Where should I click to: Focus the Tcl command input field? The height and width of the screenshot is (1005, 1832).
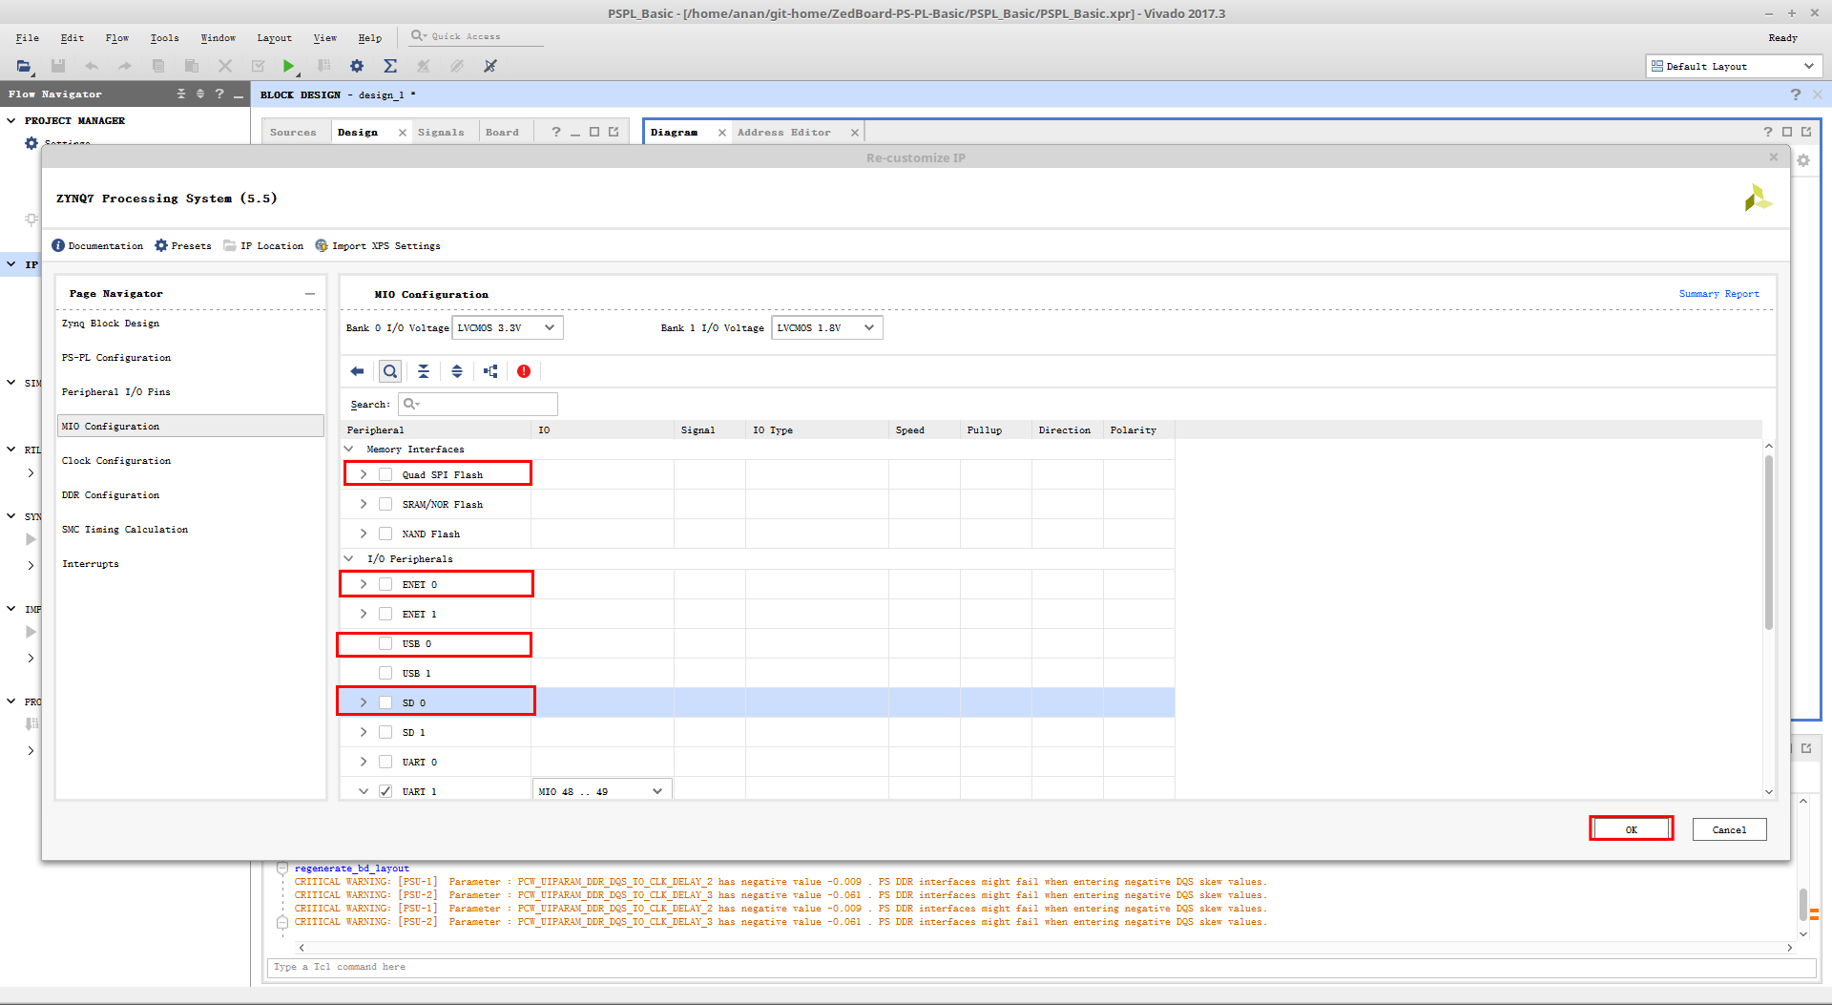(x=1041, y=967)
